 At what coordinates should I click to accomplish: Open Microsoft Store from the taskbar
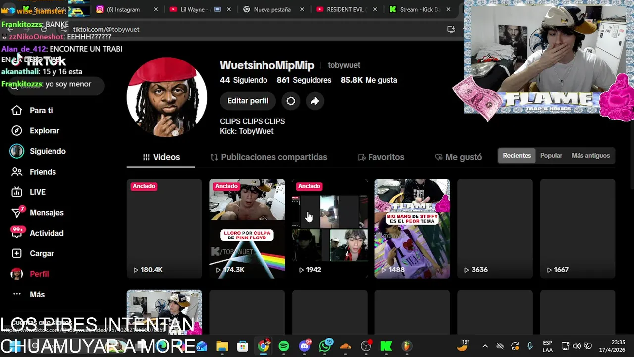[242, 346]
